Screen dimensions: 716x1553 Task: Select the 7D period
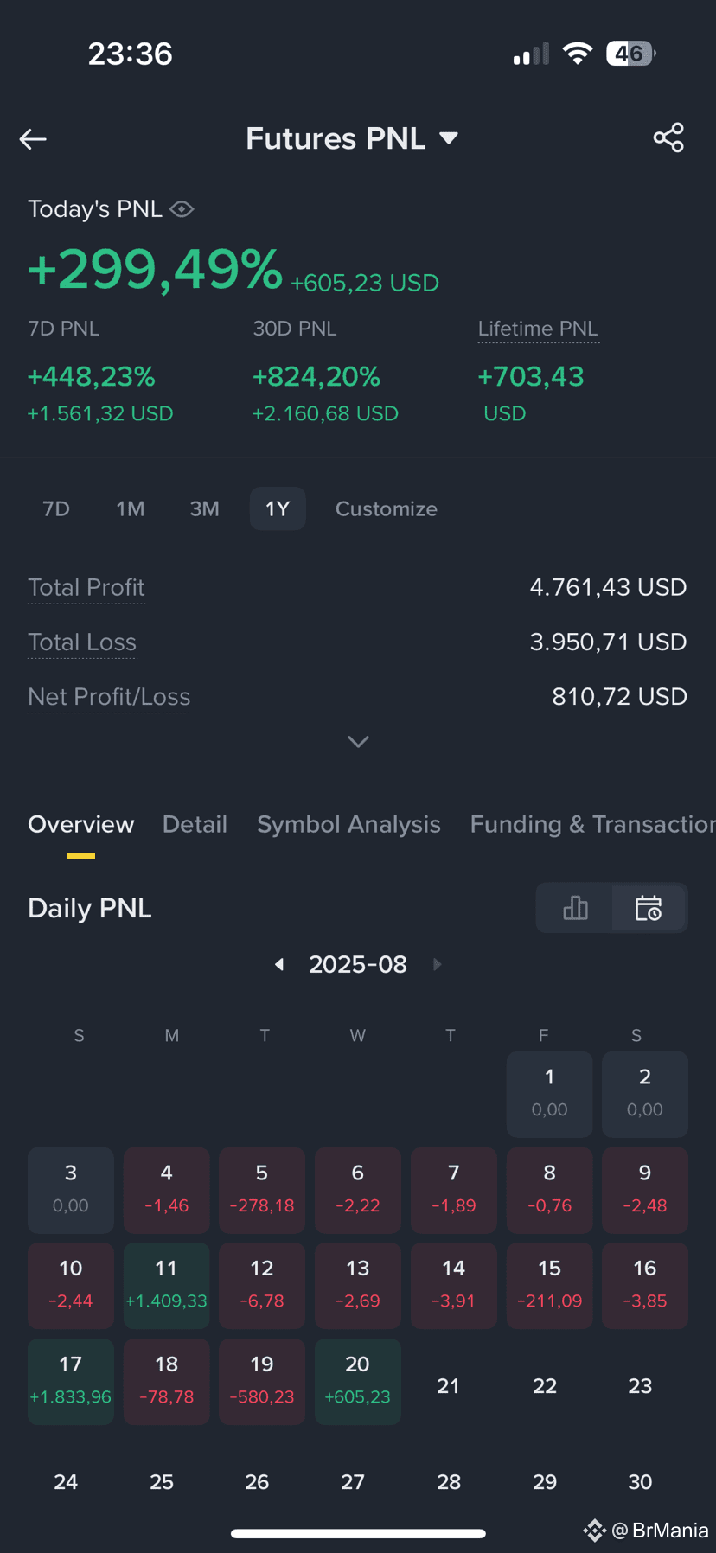pyautogui.click(x=56, y=508)
